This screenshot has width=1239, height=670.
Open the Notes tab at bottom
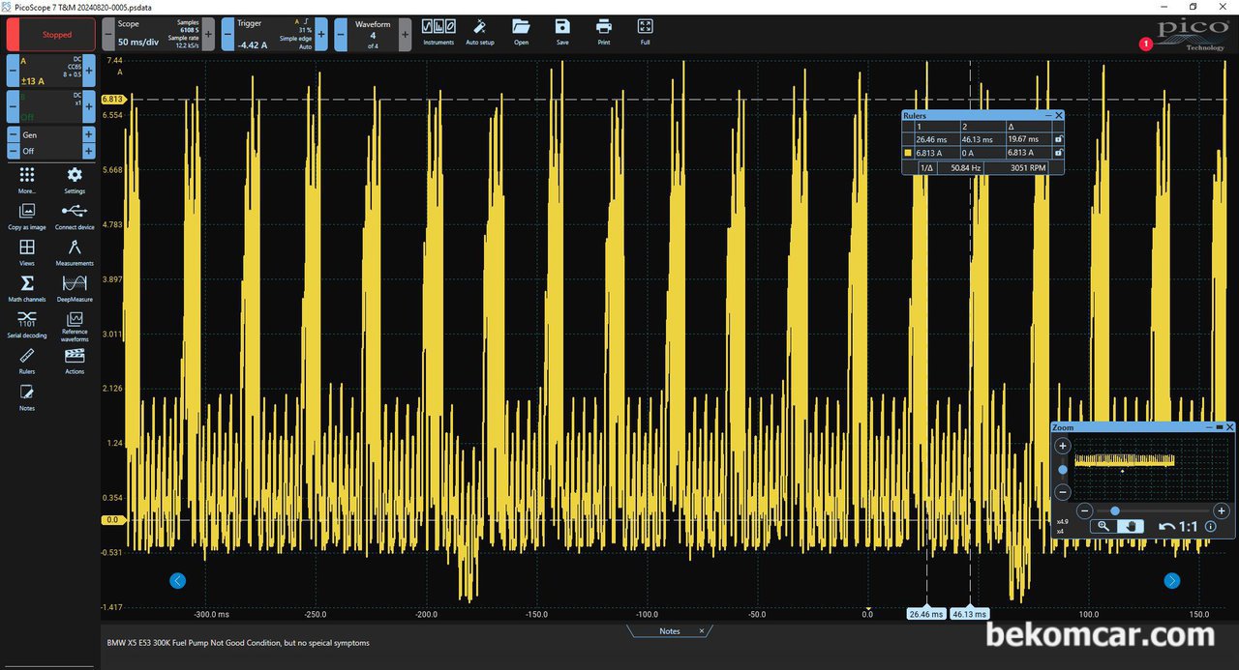point(670,631)
